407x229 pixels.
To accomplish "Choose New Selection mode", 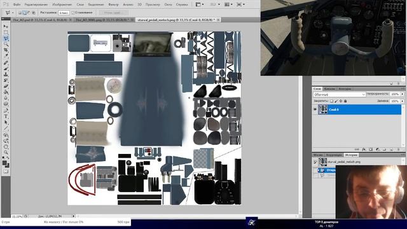I will coord(20,13).
